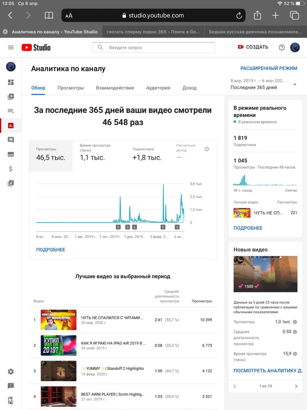This screenshot has height=410, width=307.
Task: Click ПОДРОБНЕЕ in realtime panel
Action: click(248, 228)
